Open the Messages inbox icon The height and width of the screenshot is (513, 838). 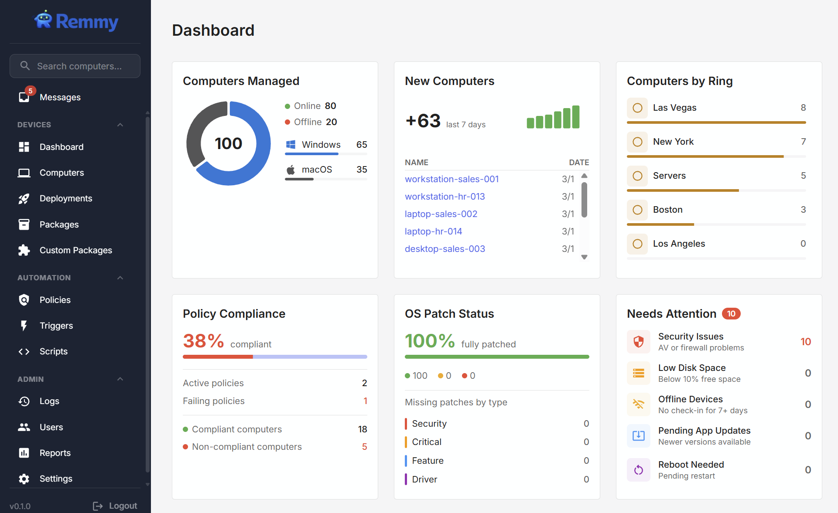[x=24, y=97]
